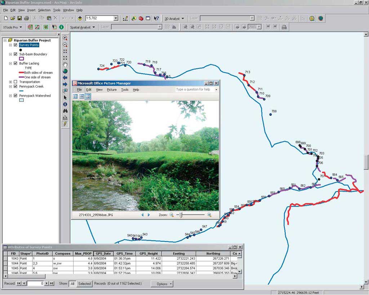Viewport: 369px width, 295px height.
Task: Open the Spatial Analyst dropdown menu
Action: 83,27
